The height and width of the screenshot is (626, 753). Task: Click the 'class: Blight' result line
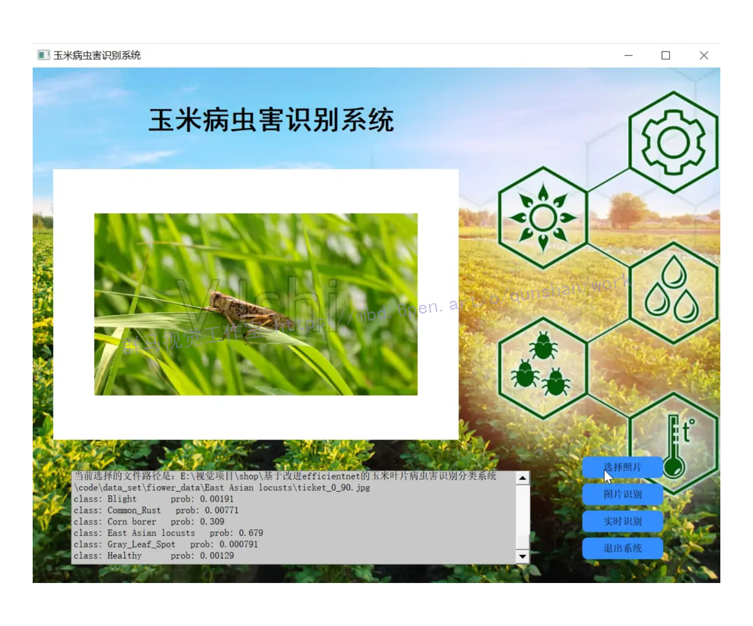point(154,499)
